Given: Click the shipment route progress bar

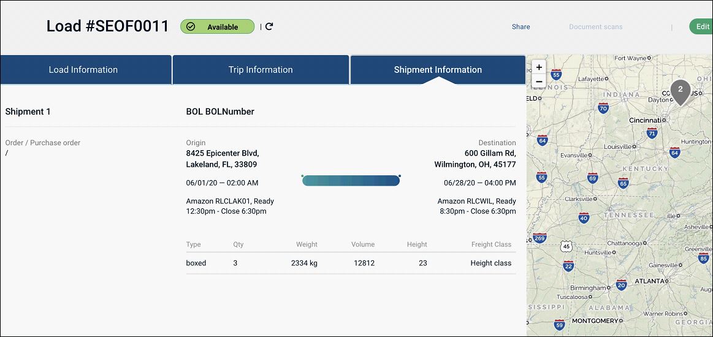Looking at the screenshot, I should [x=351, y=181].
